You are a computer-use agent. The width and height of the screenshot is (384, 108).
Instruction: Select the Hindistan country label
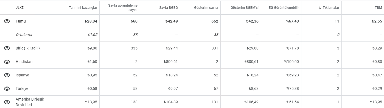pos(24,62)
